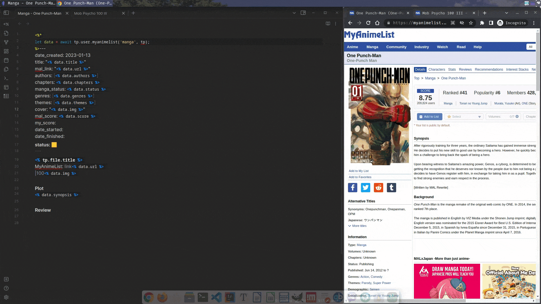541x304 pixels.
Task: Open the Add to Favorites link
Action: click(360, 177)
